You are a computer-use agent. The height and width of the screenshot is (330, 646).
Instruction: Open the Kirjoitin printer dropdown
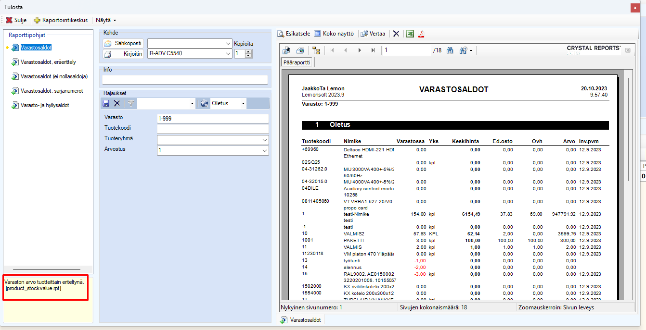pyautogui.click(x=228, y=53)
